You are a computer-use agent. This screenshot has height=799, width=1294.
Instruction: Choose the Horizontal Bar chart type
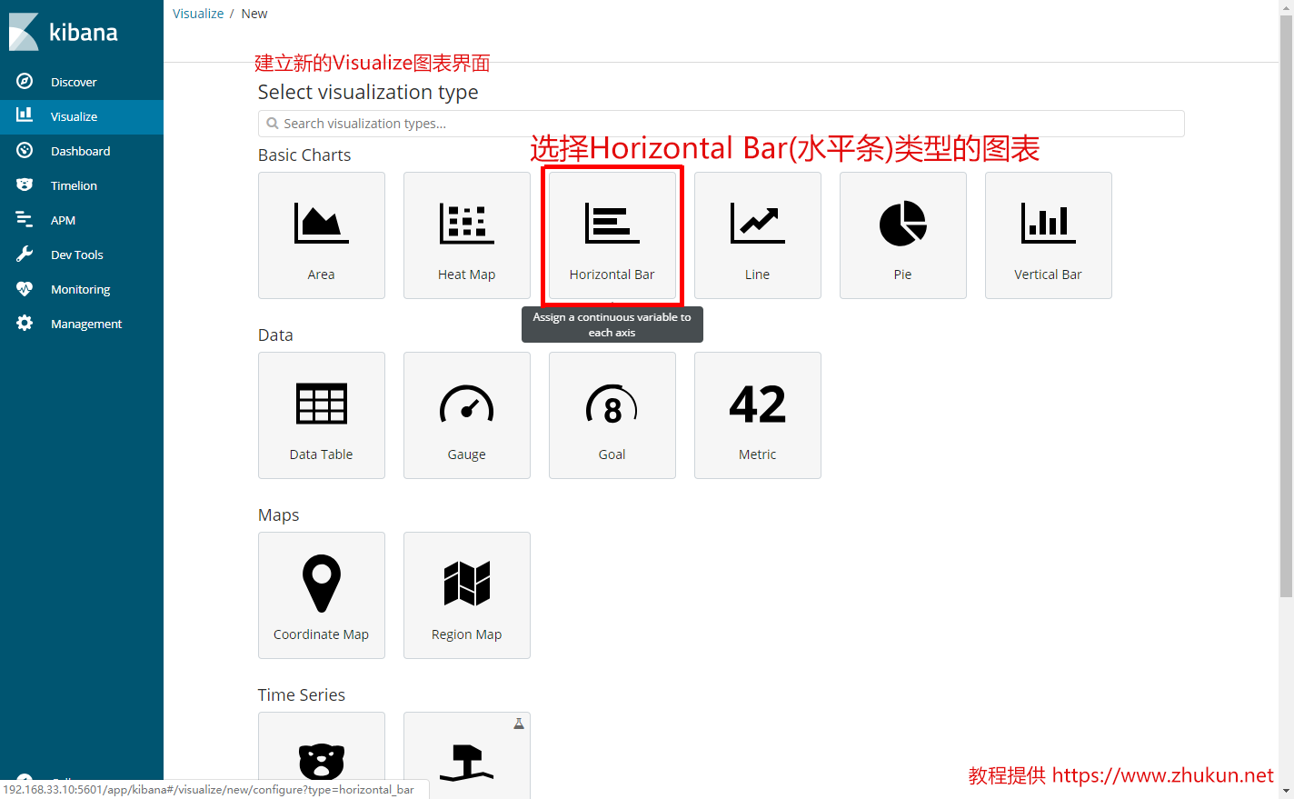point(612,235)
